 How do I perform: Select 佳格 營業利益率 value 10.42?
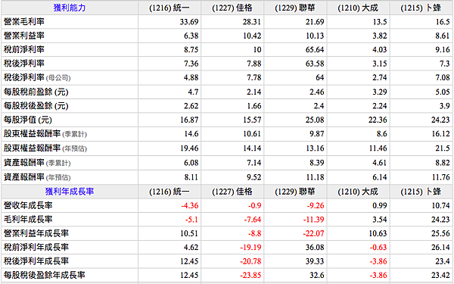pyautogui.click(x=252, y=36)
